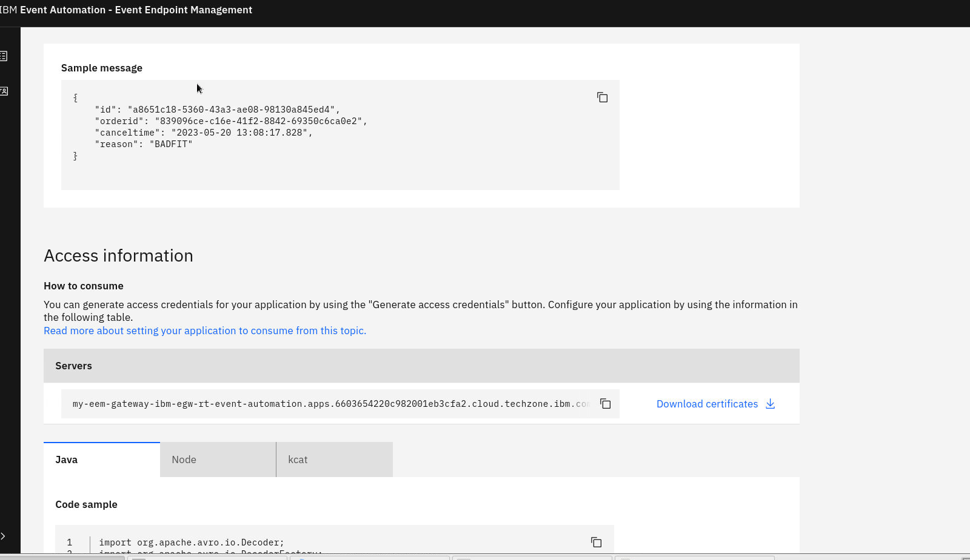
Task: Click line number 1 in code sample
Action: [x=70, y=542]
